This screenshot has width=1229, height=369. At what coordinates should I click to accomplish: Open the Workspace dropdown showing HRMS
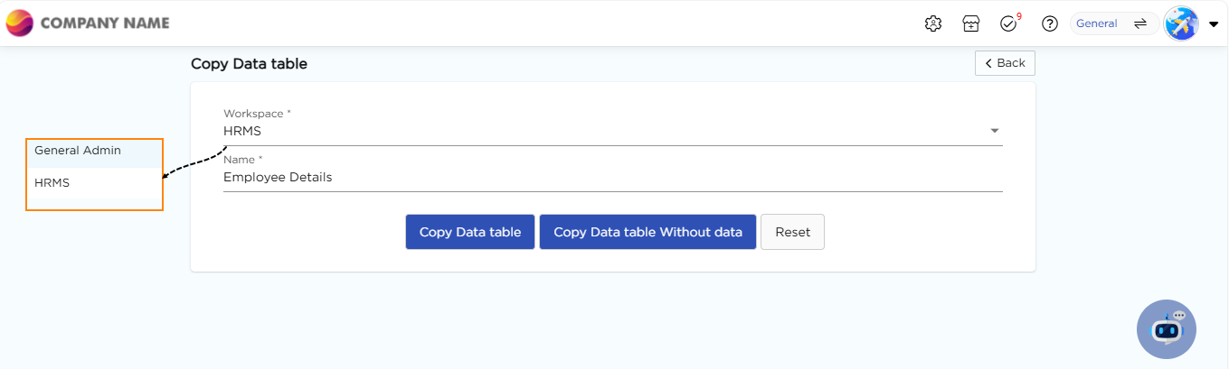[597, 131]
